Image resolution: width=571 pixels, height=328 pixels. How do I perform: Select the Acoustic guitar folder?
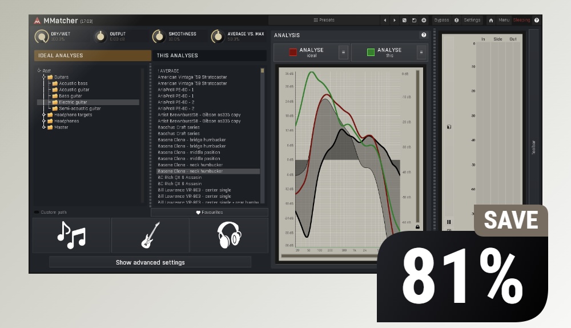click(74, 90)
